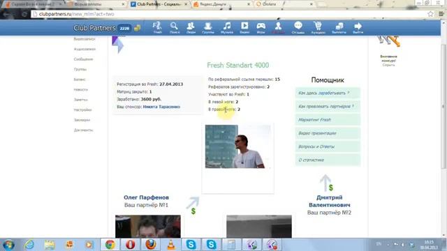Open Firefox icon on taskbar
This screenshot has width=447, height=251.
pos(151,245)
